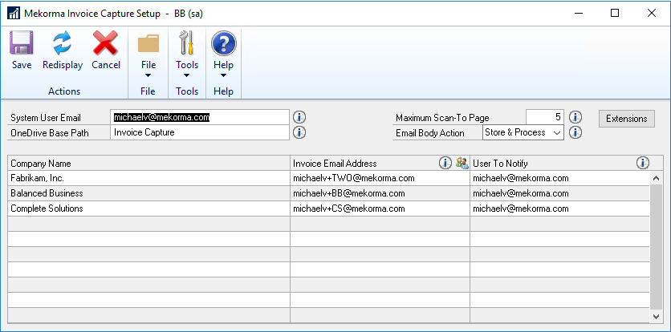Click info icon beside Email Body Action
This screenshot has width=671, height=332.
pyautogui.click(x=575, y=132)
